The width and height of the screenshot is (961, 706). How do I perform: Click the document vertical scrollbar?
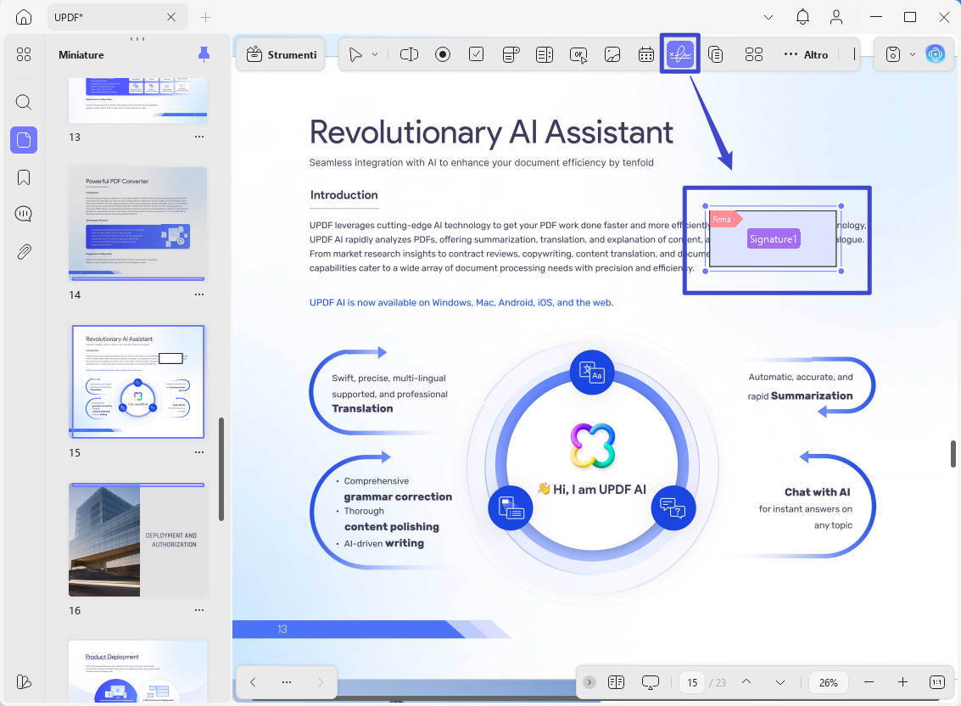click(x=953, y=454)
